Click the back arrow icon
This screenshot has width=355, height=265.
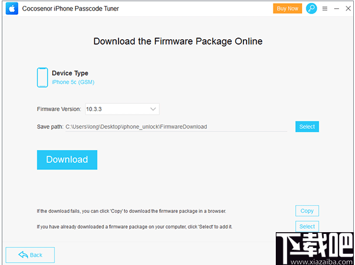pyautogui.click(x=23, y=255)
